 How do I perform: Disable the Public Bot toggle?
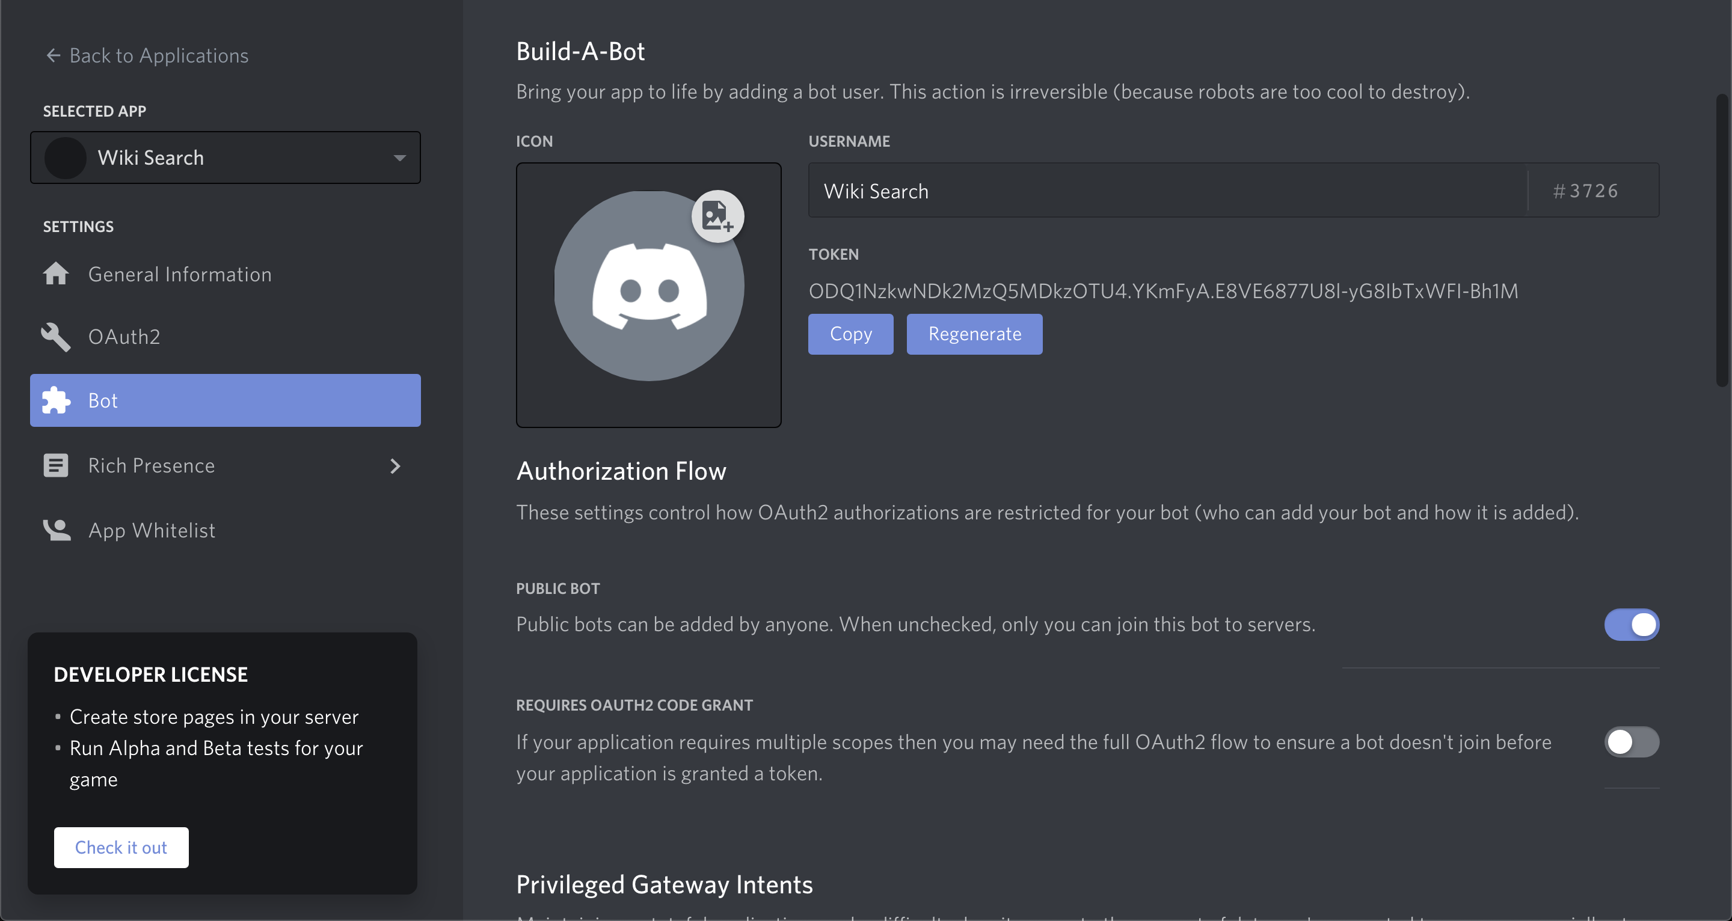click(1631, 625)
